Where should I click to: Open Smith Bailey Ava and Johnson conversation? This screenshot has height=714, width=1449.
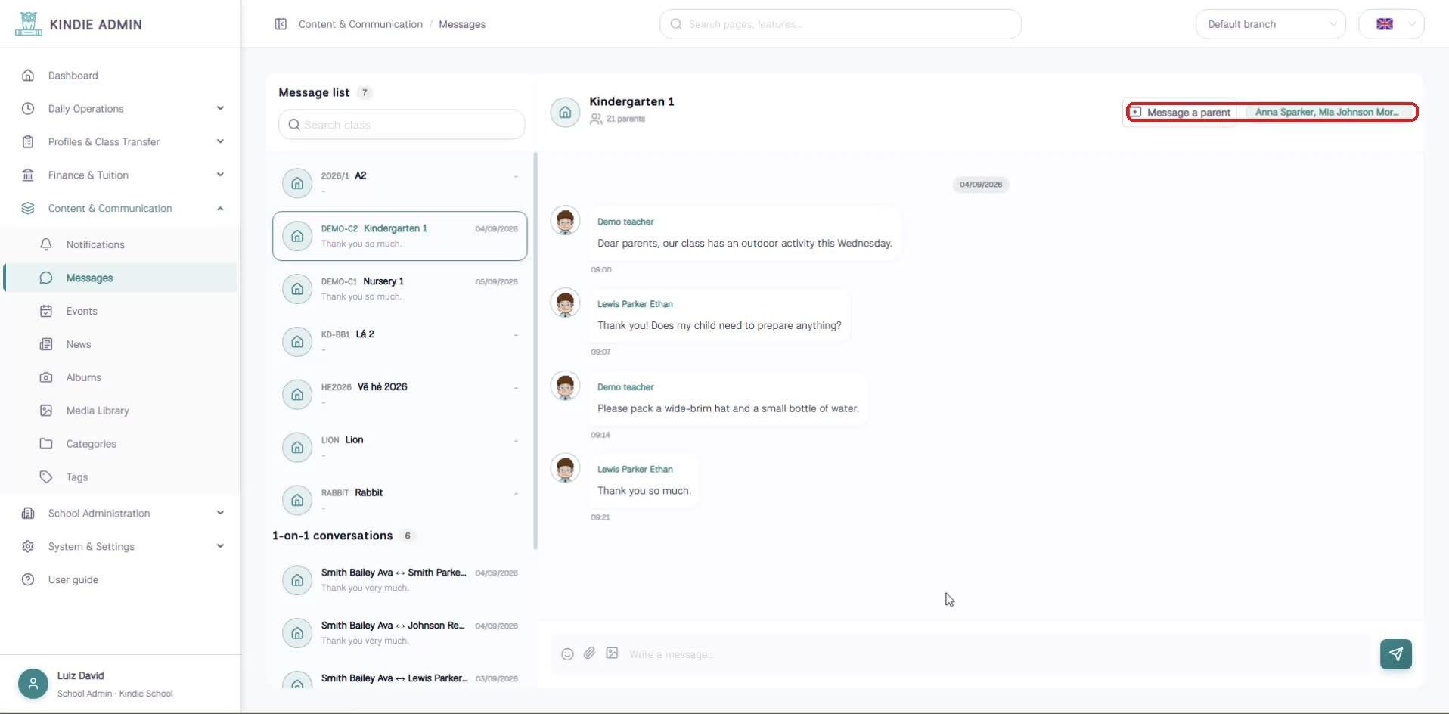click(400, 633)
